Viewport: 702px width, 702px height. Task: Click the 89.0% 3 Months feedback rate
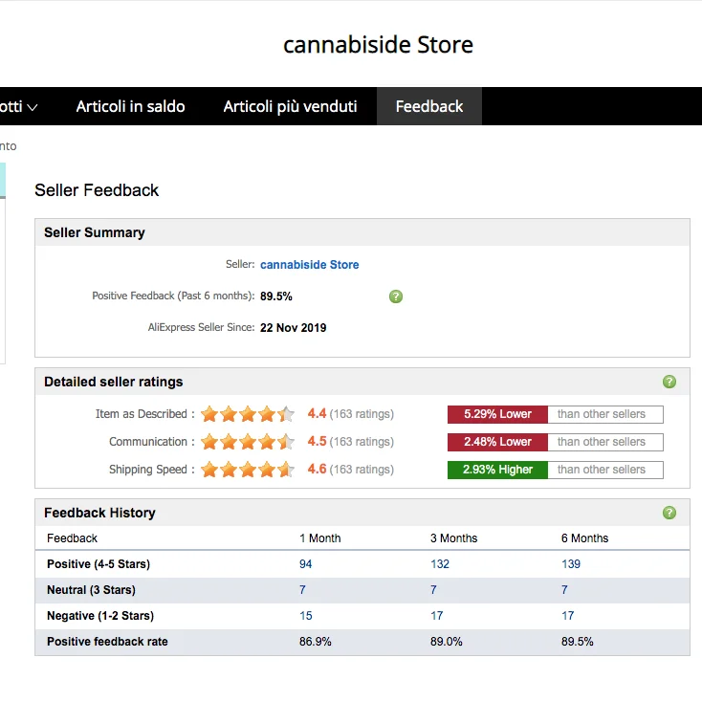[x=447, y=642]
